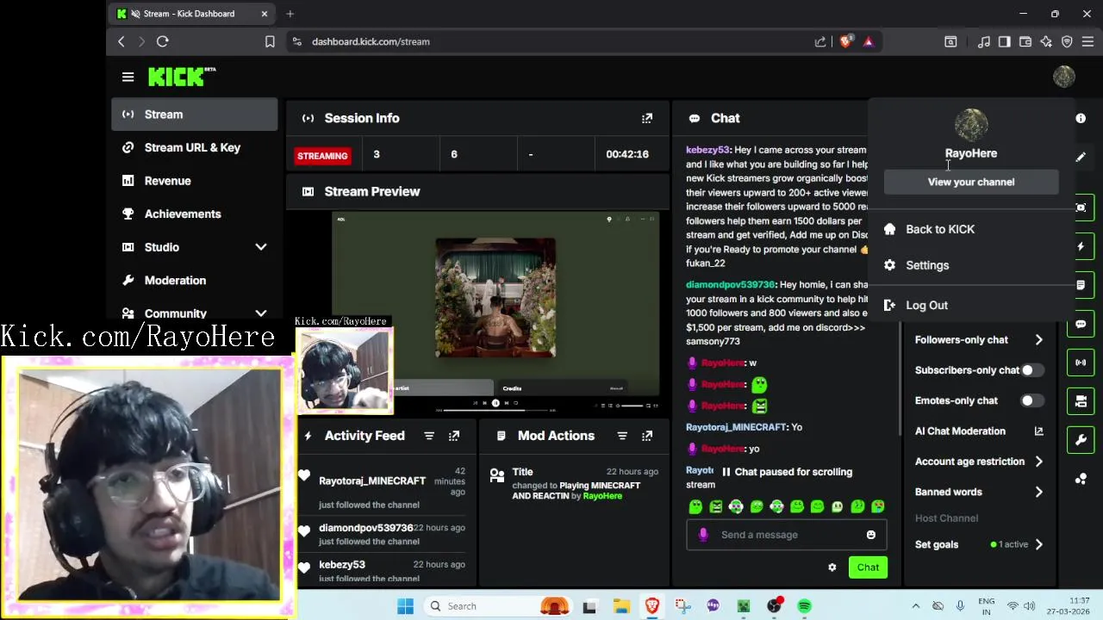1103x620 pixels.
Task: Expand the Community sidebar section
Action: coord(261,313)
